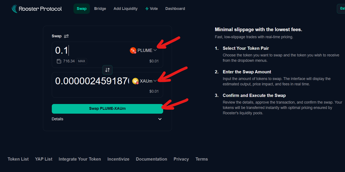Click the XAUm token icon
Viewport: 345px width, 172px height.
(136, 81)
